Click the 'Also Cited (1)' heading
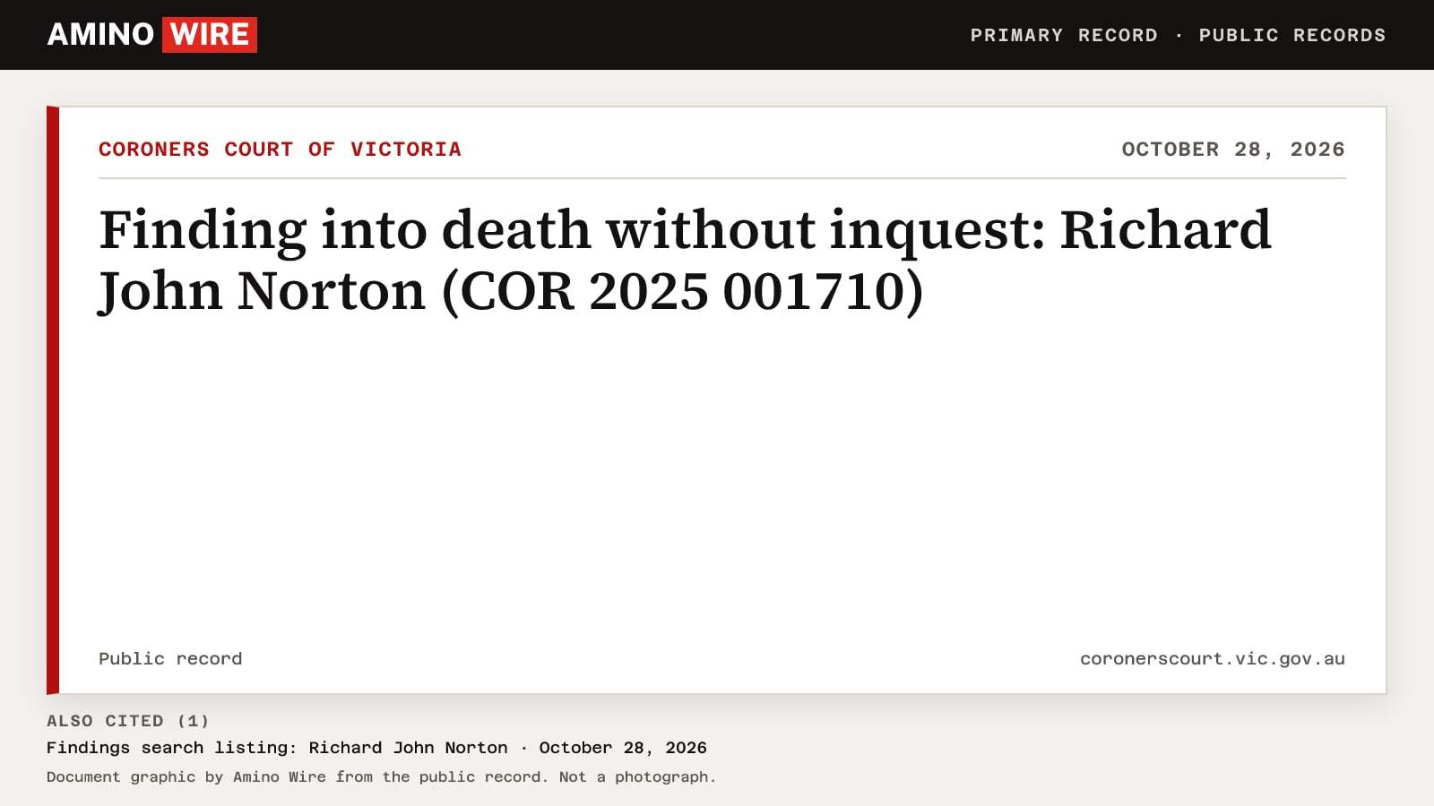 point(128,721)
